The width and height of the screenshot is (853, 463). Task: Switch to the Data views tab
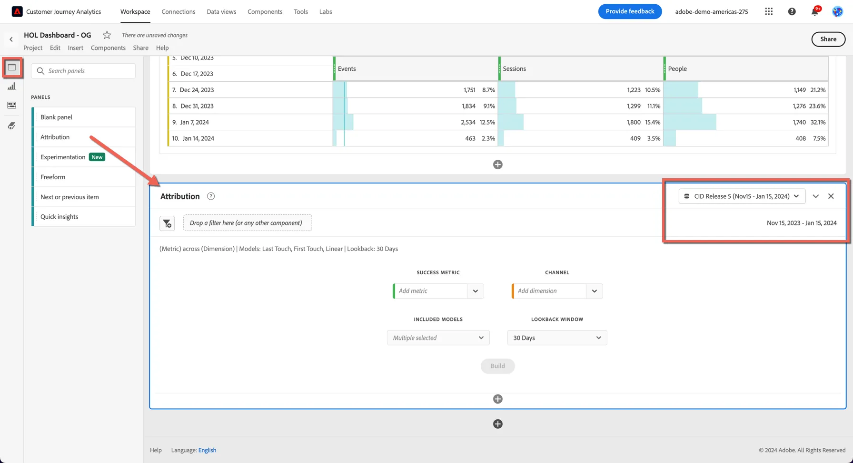pyautogui.click(x=221, y=11)
